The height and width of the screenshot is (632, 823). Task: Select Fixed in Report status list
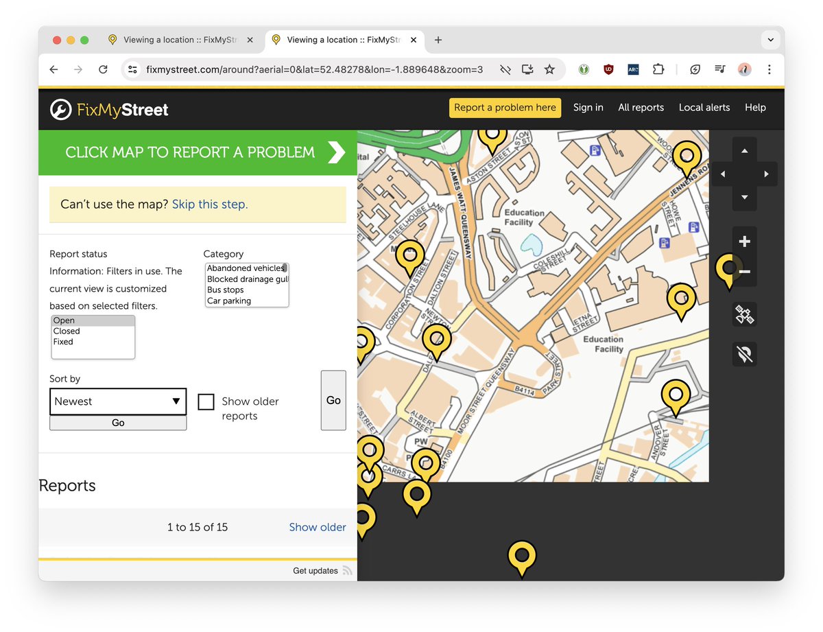(x=93, y=342)
